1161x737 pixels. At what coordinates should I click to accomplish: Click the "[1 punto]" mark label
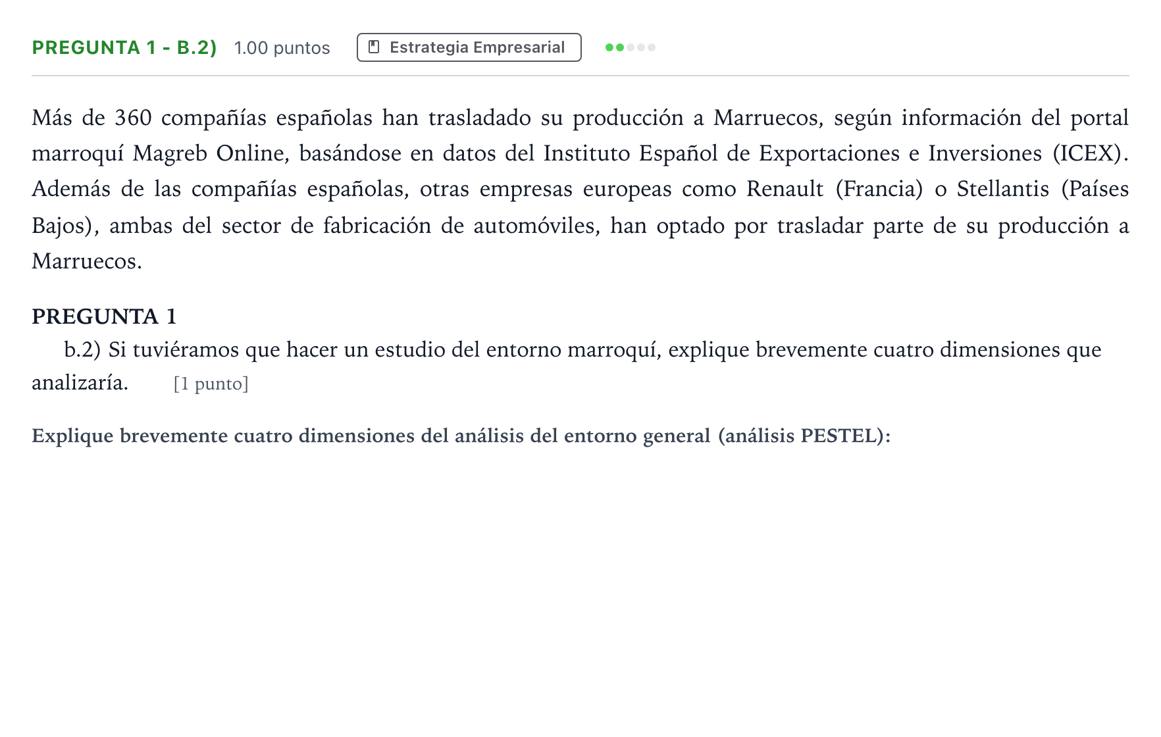coord(211,384)
